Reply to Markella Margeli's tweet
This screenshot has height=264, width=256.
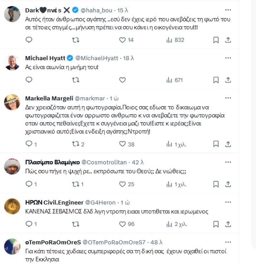pyautogui.click(x=29, y=144)
